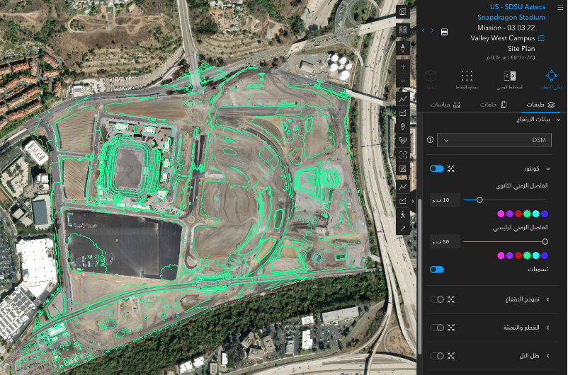Disable the contour labels toggle

pyautogui.click(x=436, y=270)
